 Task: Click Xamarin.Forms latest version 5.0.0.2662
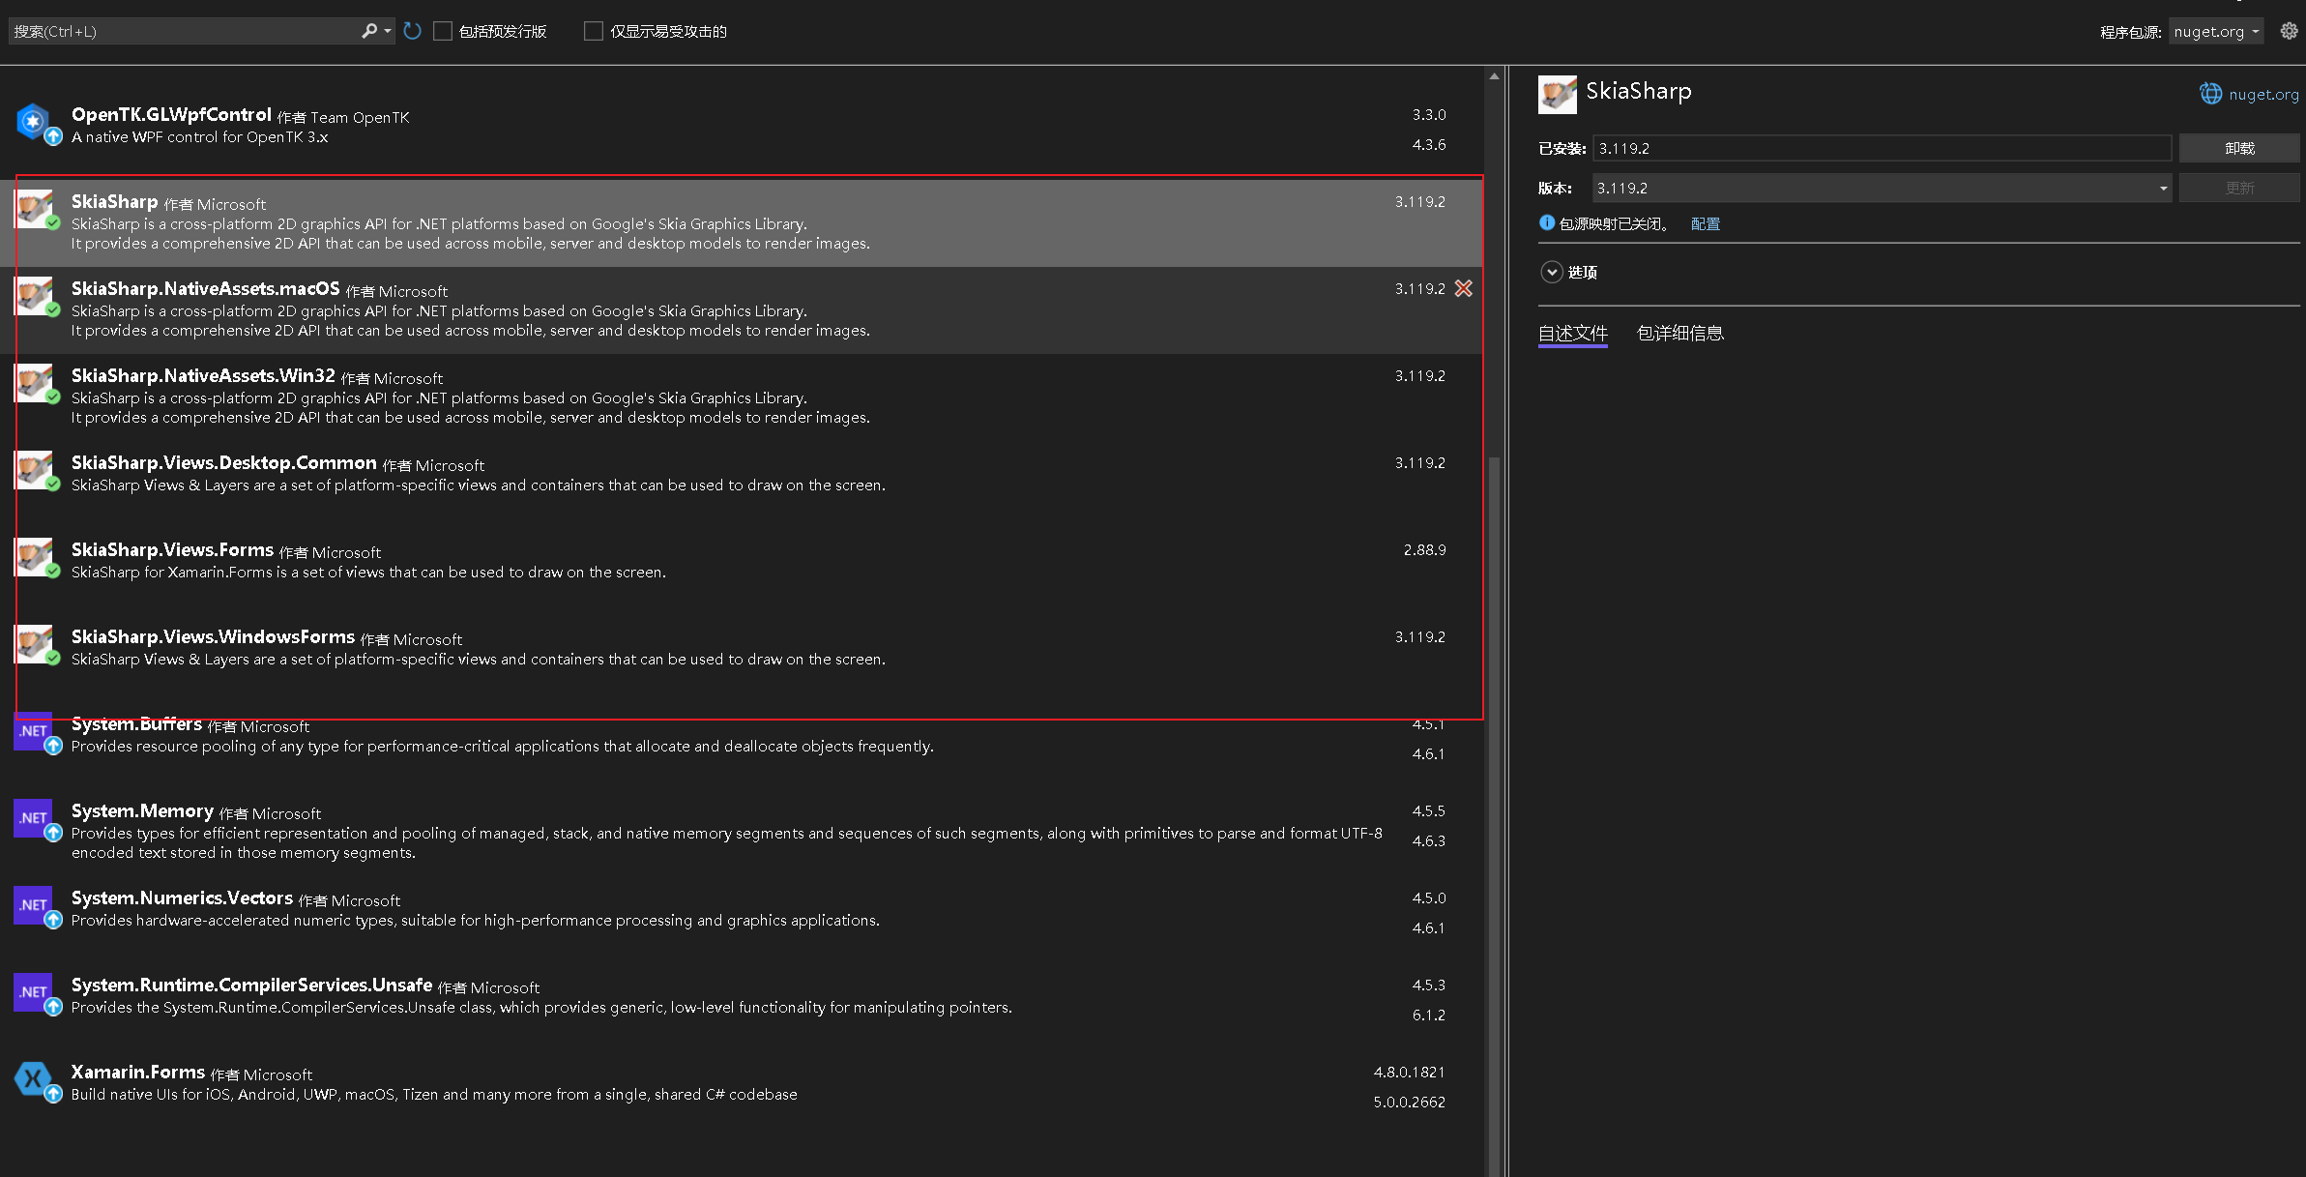tap(1409, 1102)
